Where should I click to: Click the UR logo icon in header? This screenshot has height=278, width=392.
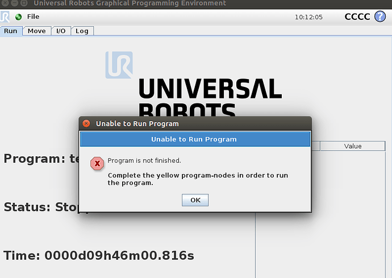(x=5, y=16)
